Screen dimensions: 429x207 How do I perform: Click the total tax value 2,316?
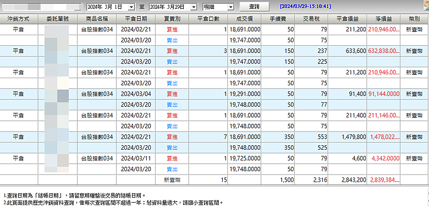click(x=311, y=180)
